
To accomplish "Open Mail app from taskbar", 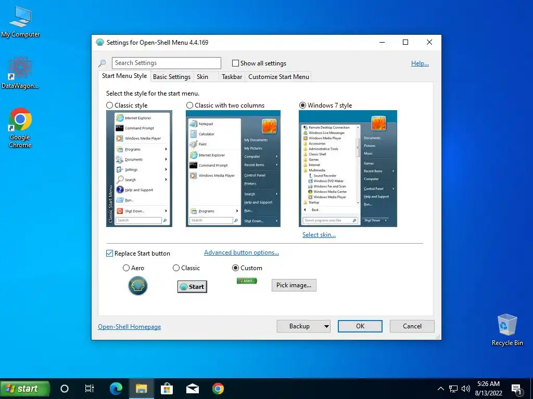I will [193, 389].
